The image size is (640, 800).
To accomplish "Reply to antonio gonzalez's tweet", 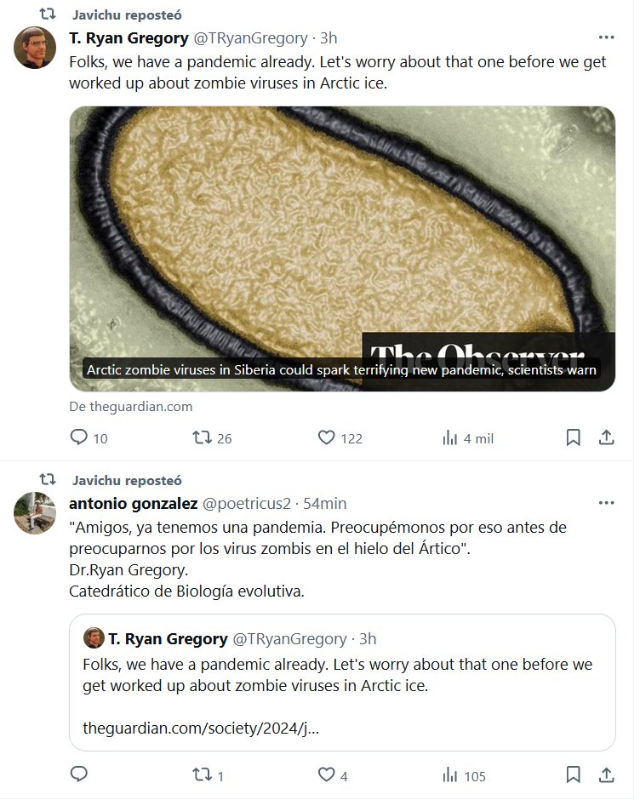I will 79,774.
